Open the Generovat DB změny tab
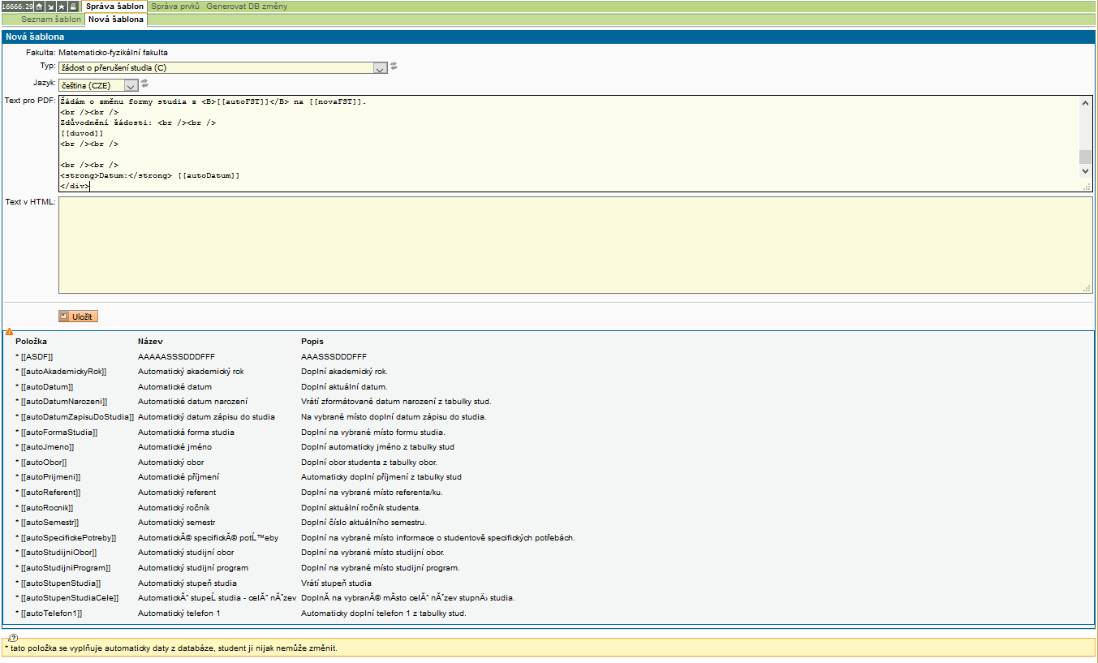This screenshot has width=1098, height=663. tap(245, 6)
